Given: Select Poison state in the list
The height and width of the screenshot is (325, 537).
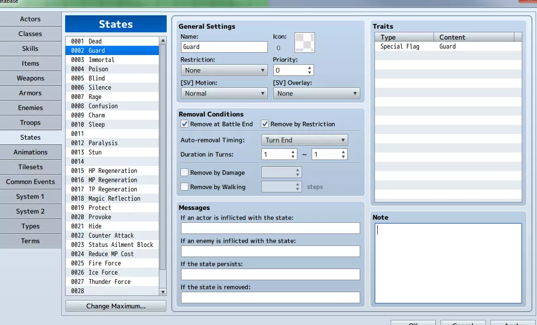Looking at the screenshot, I should pyautogui.click(x=98, y=69).
